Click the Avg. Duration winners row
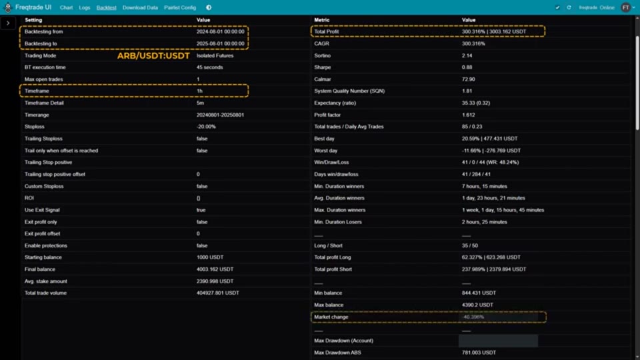The image size is (640, 360). (x=471, y=198)
